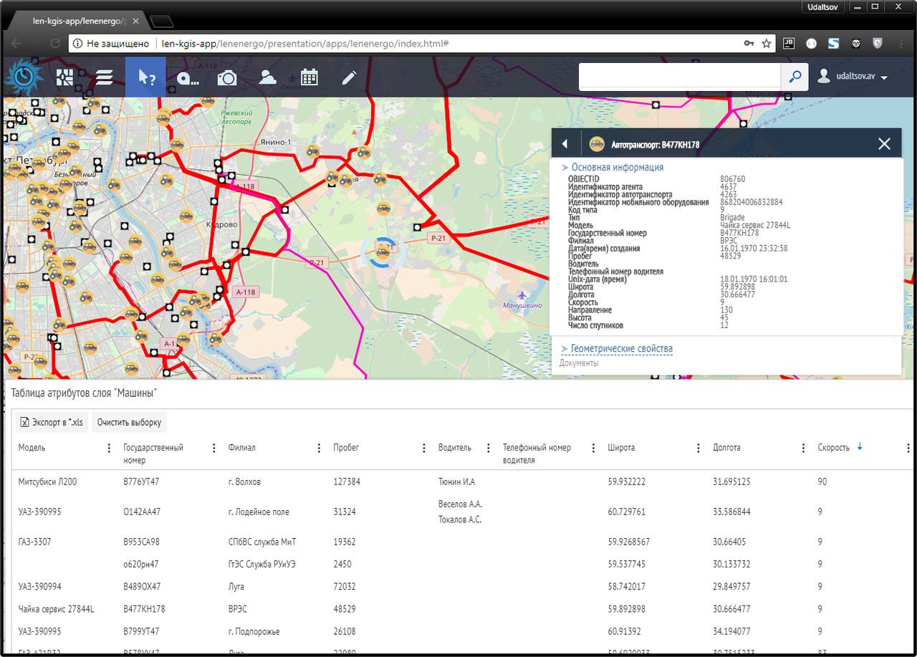Open Долгота column options menu
Screen dimensions: 917x657
point(804,448)
